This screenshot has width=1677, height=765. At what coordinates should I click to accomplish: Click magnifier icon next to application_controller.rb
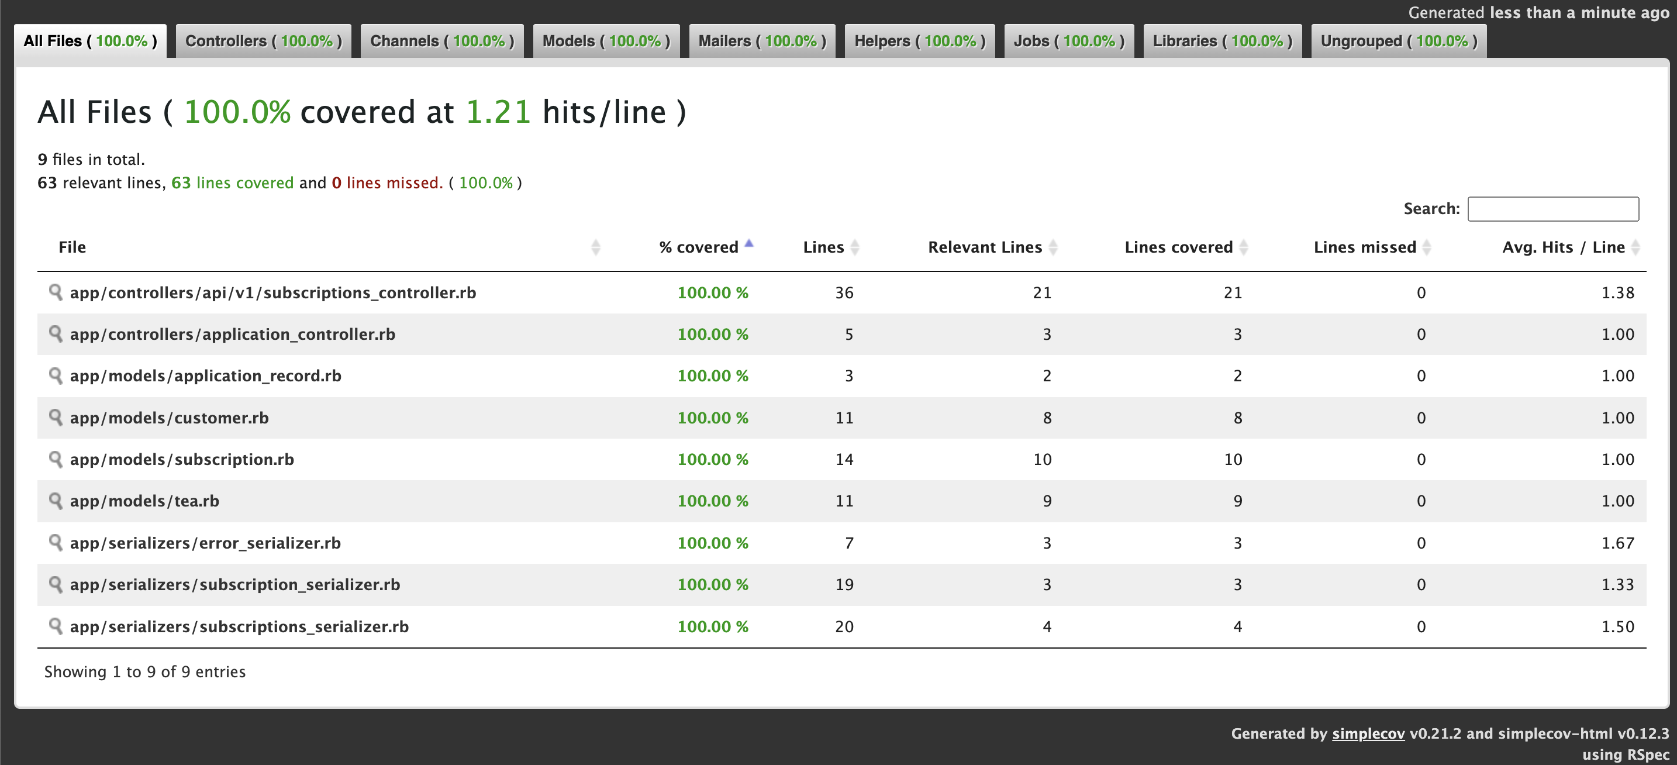click(x=56, y=333)
